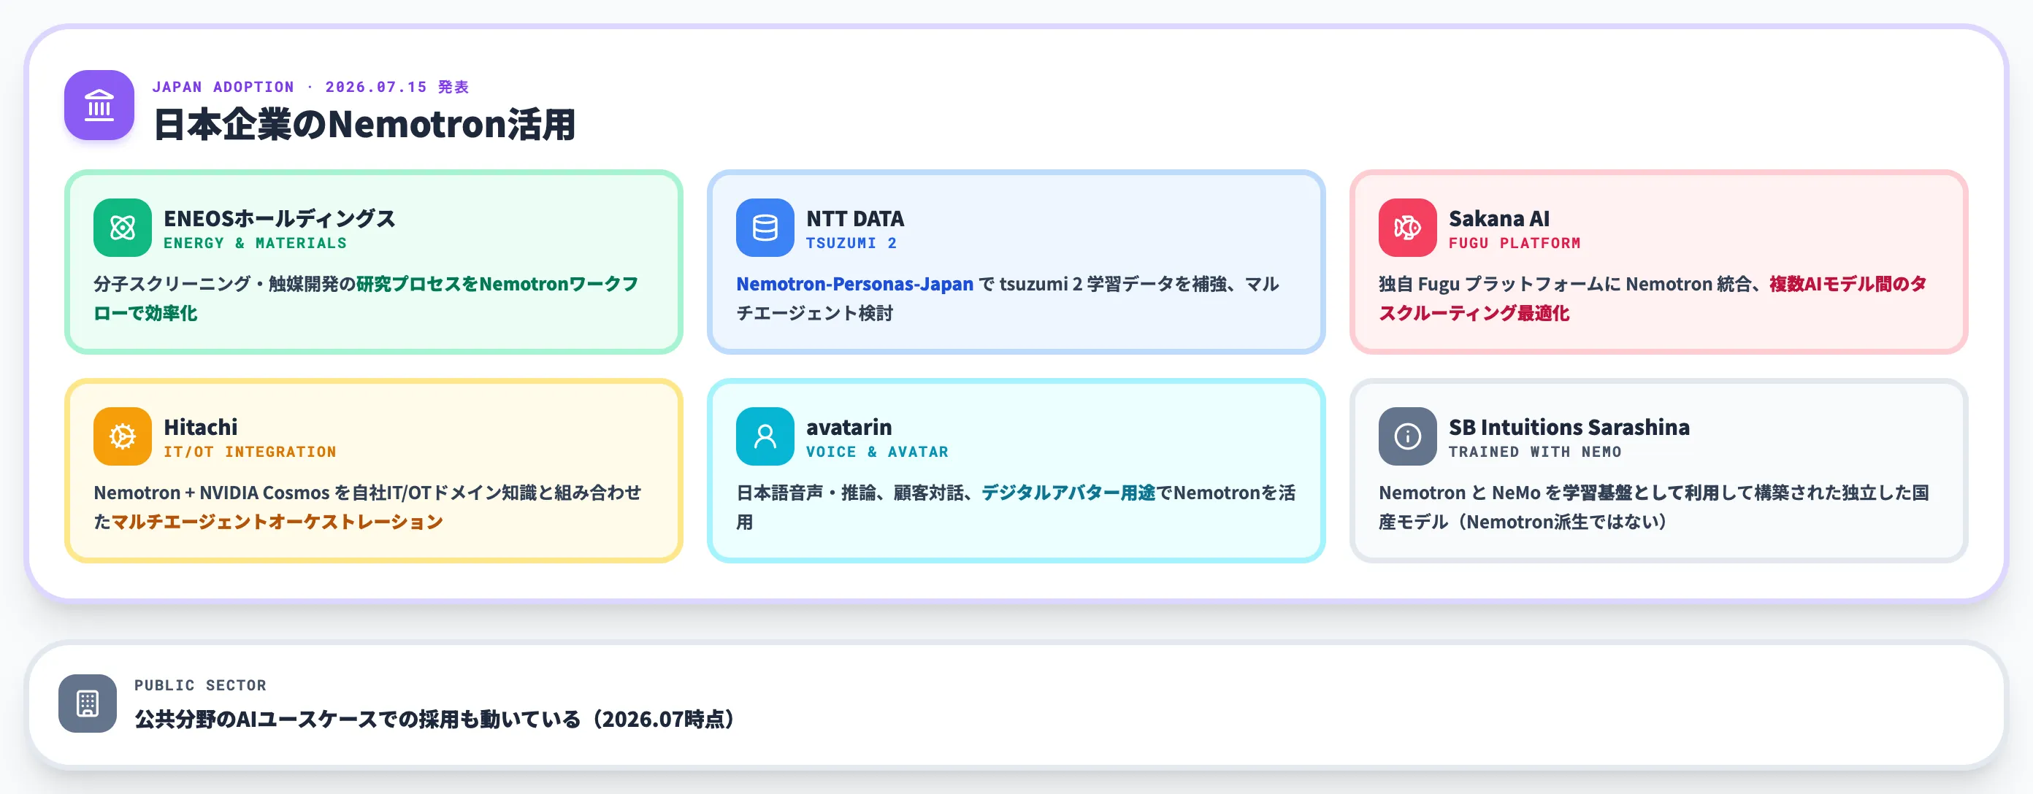Click the blue database icon for NTT DATA
Image resolution: width=2033 pixels, height=794 pixels.
tap(765, 227)
